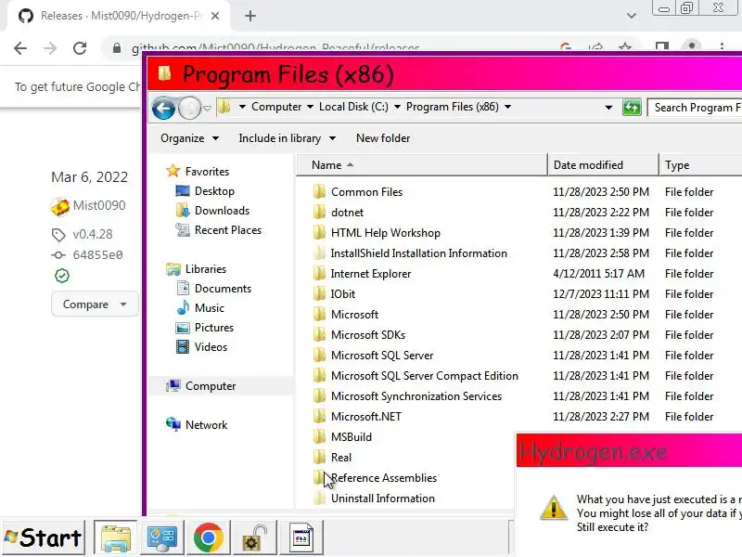This screenshot has height=557, width=742.
Task: Click Explorer's greyed-out forward arrow button
Action: coord(190,109)
